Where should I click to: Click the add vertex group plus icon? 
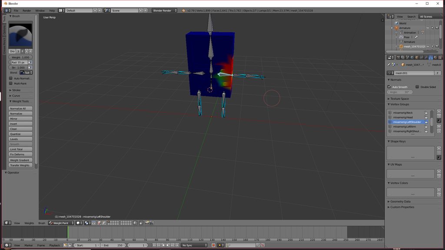439,112
